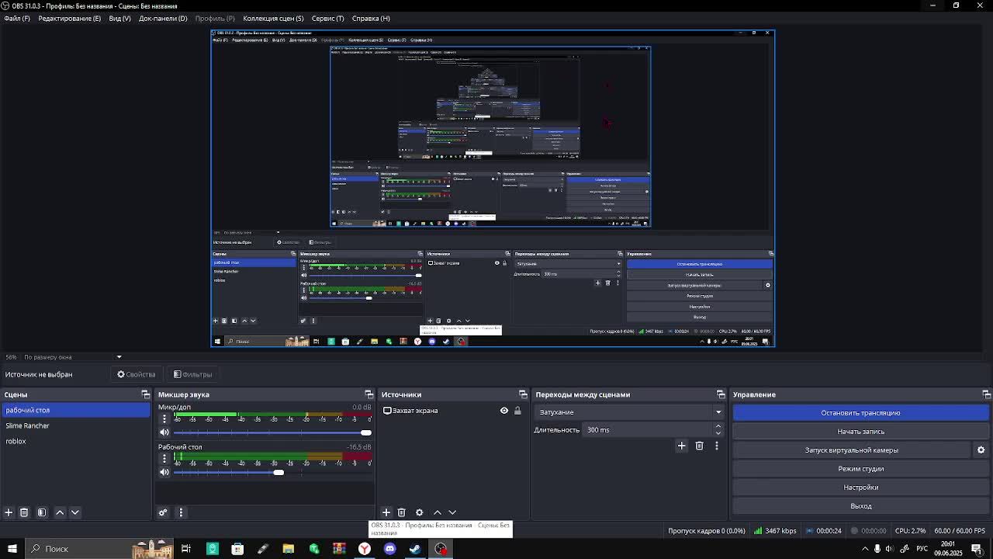Add a scene transition with the plus icon
The image size is (993, 559).
coord(682,446)
